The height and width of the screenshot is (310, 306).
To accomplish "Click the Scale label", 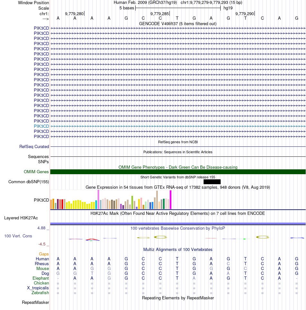I will click(43, 8).
